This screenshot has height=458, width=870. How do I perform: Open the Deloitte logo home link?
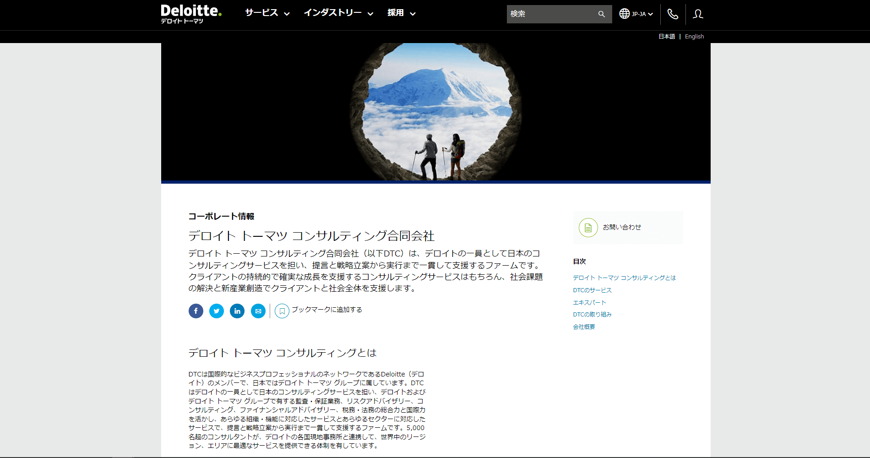click(x=191, y=14)
